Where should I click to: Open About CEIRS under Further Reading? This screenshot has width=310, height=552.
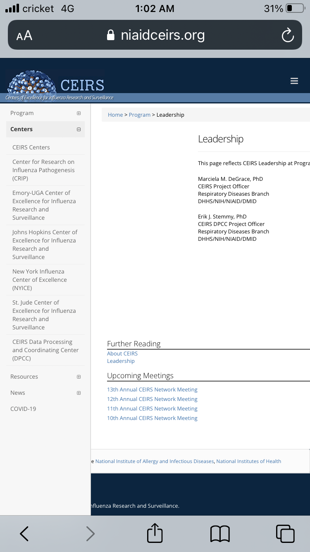[x=122, y=353]
